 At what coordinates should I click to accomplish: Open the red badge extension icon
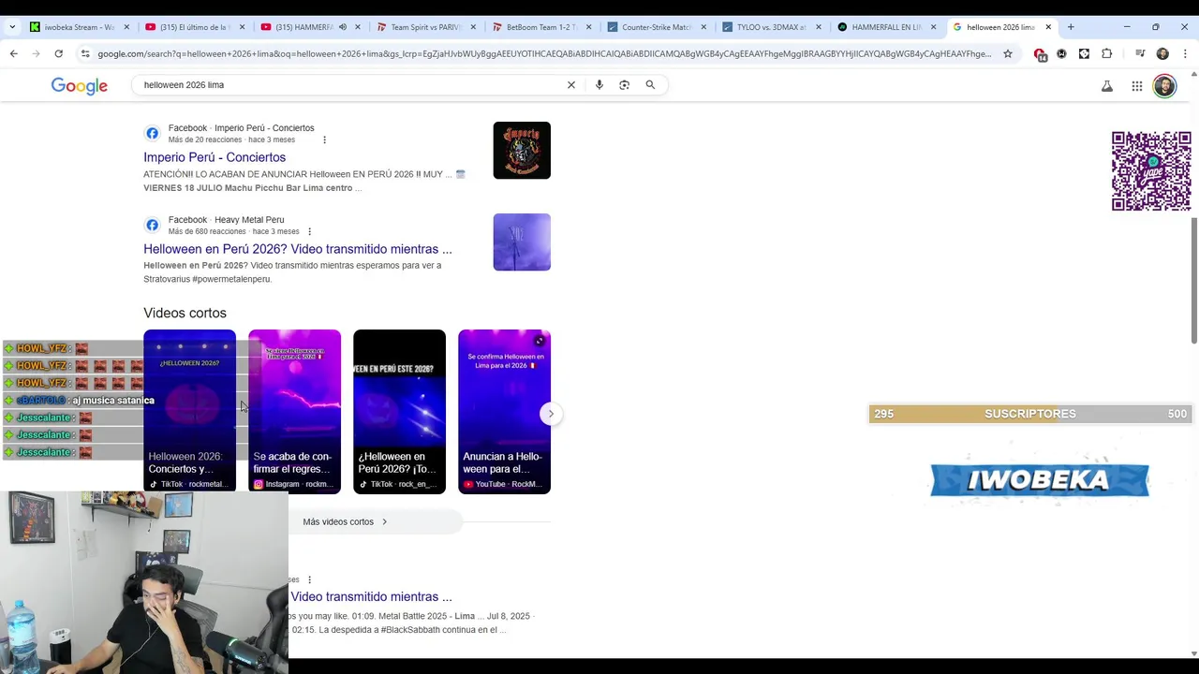pyautogui.click(x=1040, y=54)
